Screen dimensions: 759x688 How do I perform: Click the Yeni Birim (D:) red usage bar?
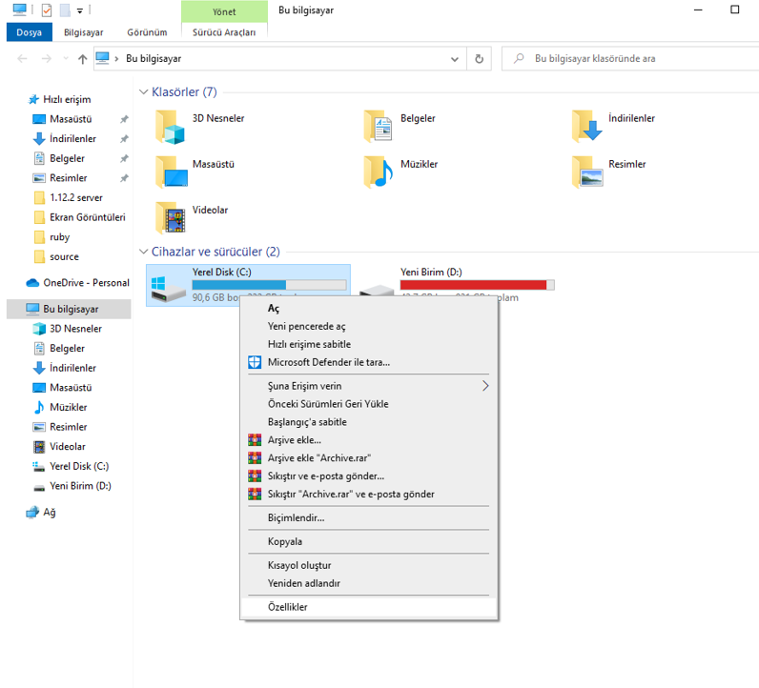tap(478, 285)
